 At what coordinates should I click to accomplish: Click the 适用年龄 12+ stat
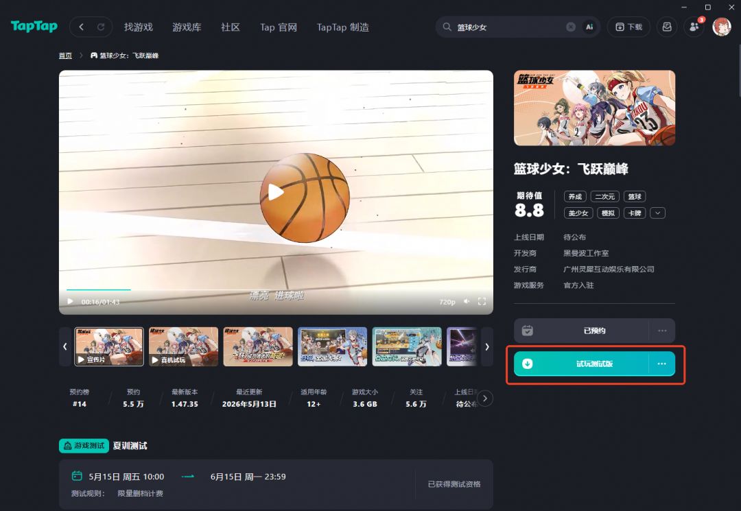click(314, 398)
